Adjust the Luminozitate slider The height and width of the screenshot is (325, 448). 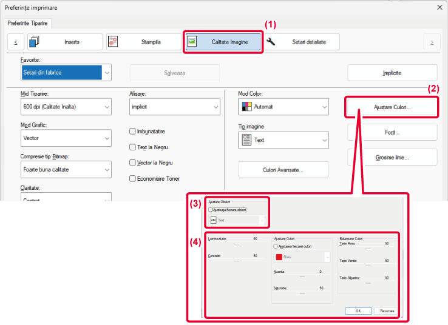[236, 243]
